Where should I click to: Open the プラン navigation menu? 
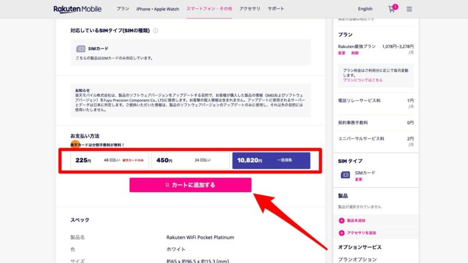click(x=123, y=9)
